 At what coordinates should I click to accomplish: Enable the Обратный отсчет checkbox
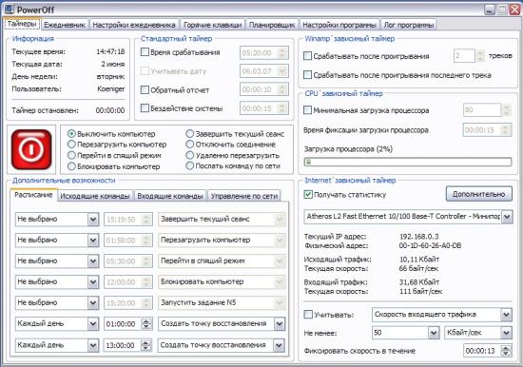coord(145,89)
